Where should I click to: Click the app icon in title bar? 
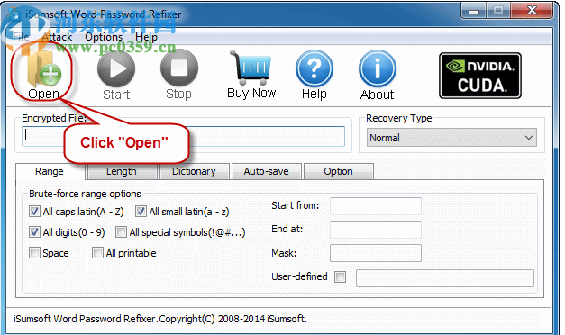coord(14,14)
